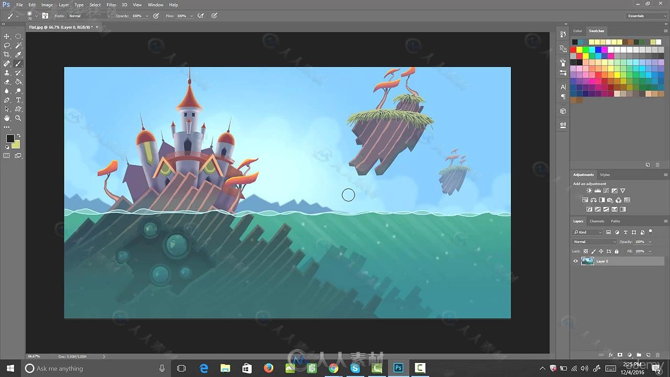Screen dimensions: 670x377
Task: Select the Brush tool in toolbox
Action: (18, 63)
